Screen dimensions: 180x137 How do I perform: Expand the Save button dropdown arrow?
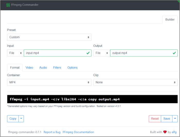pyautogui.click(x=175, y=119)
